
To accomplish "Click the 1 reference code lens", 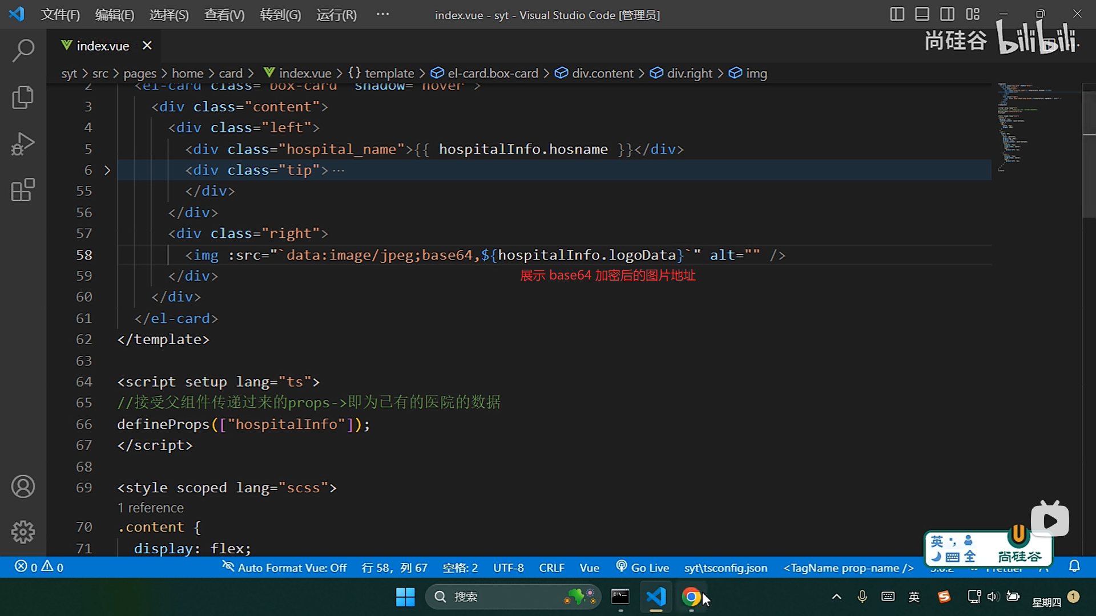I will tap(151, 508).
